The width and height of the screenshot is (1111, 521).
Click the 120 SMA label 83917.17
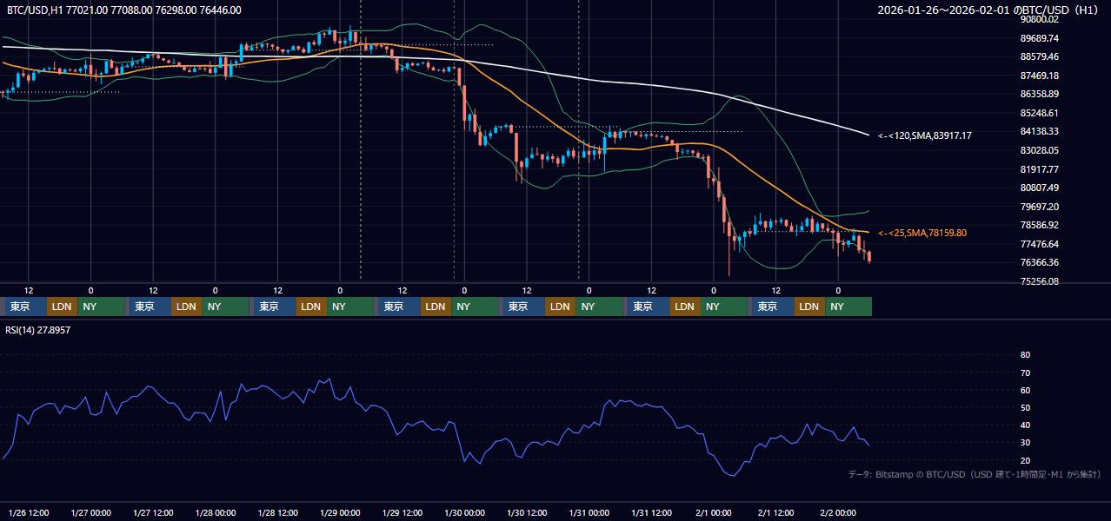coord(925,135)
